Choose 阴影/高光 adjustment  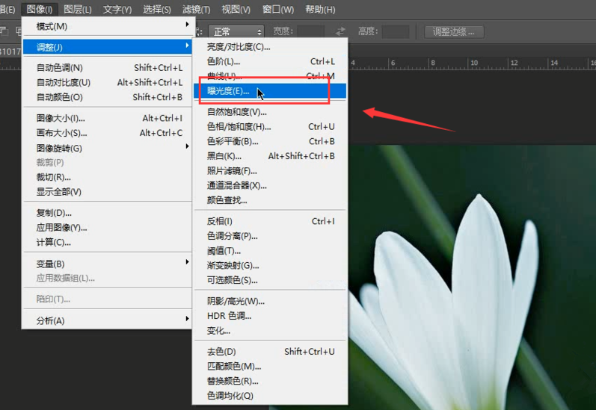pos(236,301)
